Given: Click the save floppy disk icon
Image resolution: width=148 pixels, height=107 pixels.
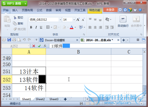Looking at the screenshot, I should (x=9, y=40).
